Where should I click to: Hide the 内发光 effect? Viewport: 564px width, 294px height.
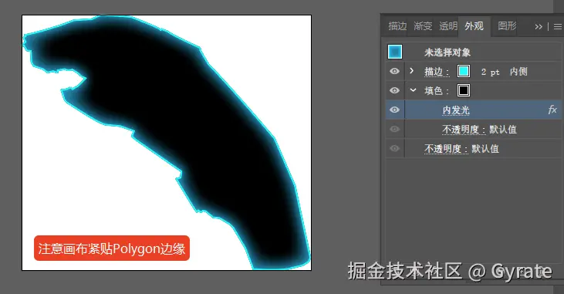click(394, 110)
